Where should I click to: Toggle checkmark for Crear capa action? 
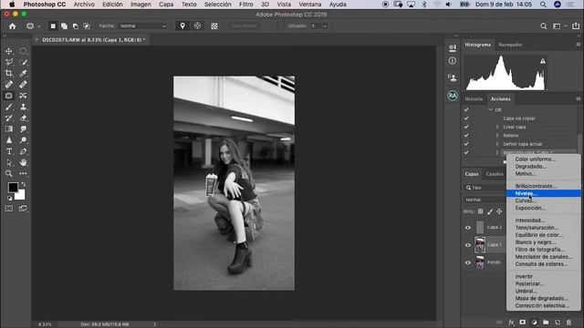point(466,127)
